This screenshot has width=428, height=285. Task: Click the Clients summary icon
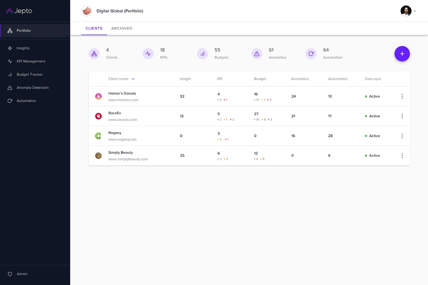pos(94,53)
